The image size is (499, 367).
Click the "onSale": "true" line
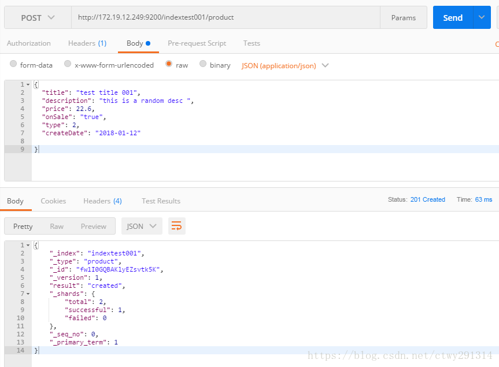tap(74, 117)
